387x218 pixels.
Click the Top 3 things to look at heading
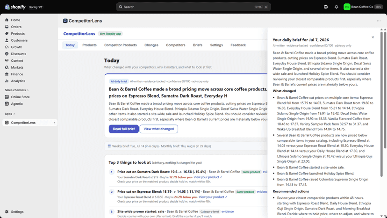pyautogui.click(x=129, y=162)
